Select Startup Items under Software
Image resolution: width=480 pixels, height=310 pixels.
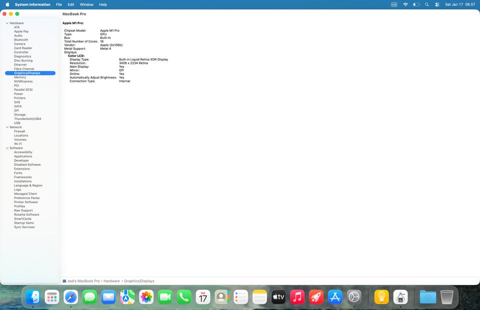click(24, 223)
